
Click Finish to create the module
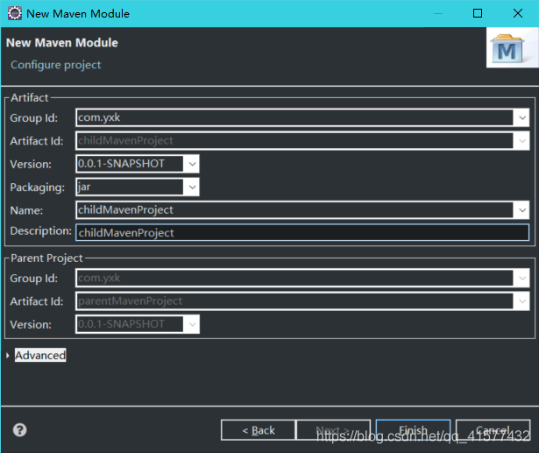[413, 430]
